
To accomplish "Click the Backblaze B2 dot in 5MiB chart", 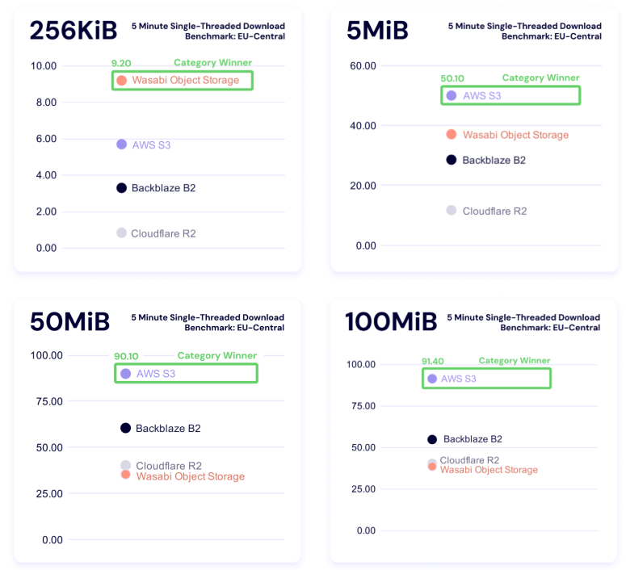I will pyautogui.click(x=452, y=160).
